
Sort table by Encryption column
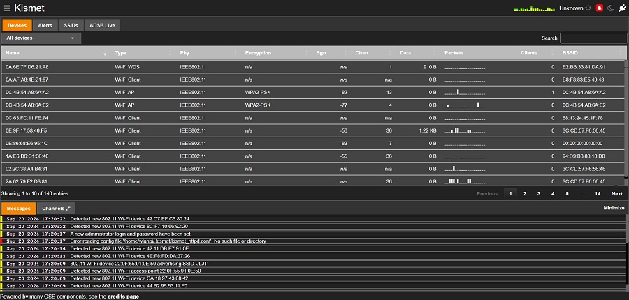coord(277,53)
